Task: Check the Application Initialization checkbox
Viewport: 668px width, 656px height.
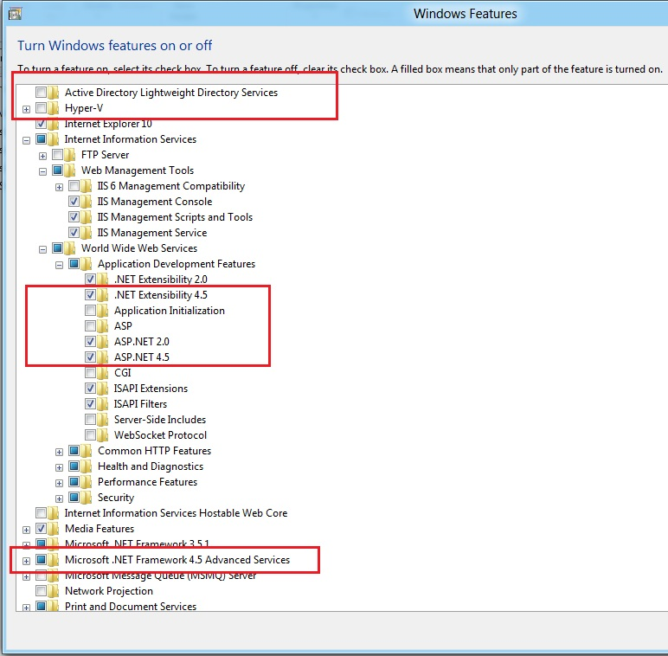Action: coord(91,311)
